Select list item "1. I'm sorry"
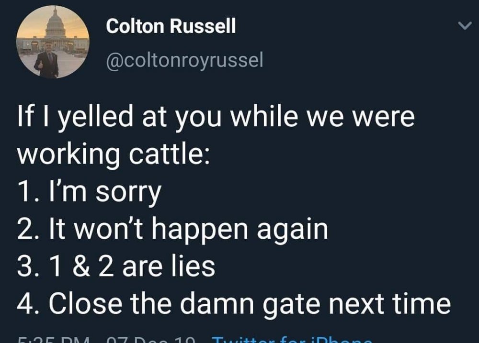Screen dimensions: 479x343 [89, 193]
